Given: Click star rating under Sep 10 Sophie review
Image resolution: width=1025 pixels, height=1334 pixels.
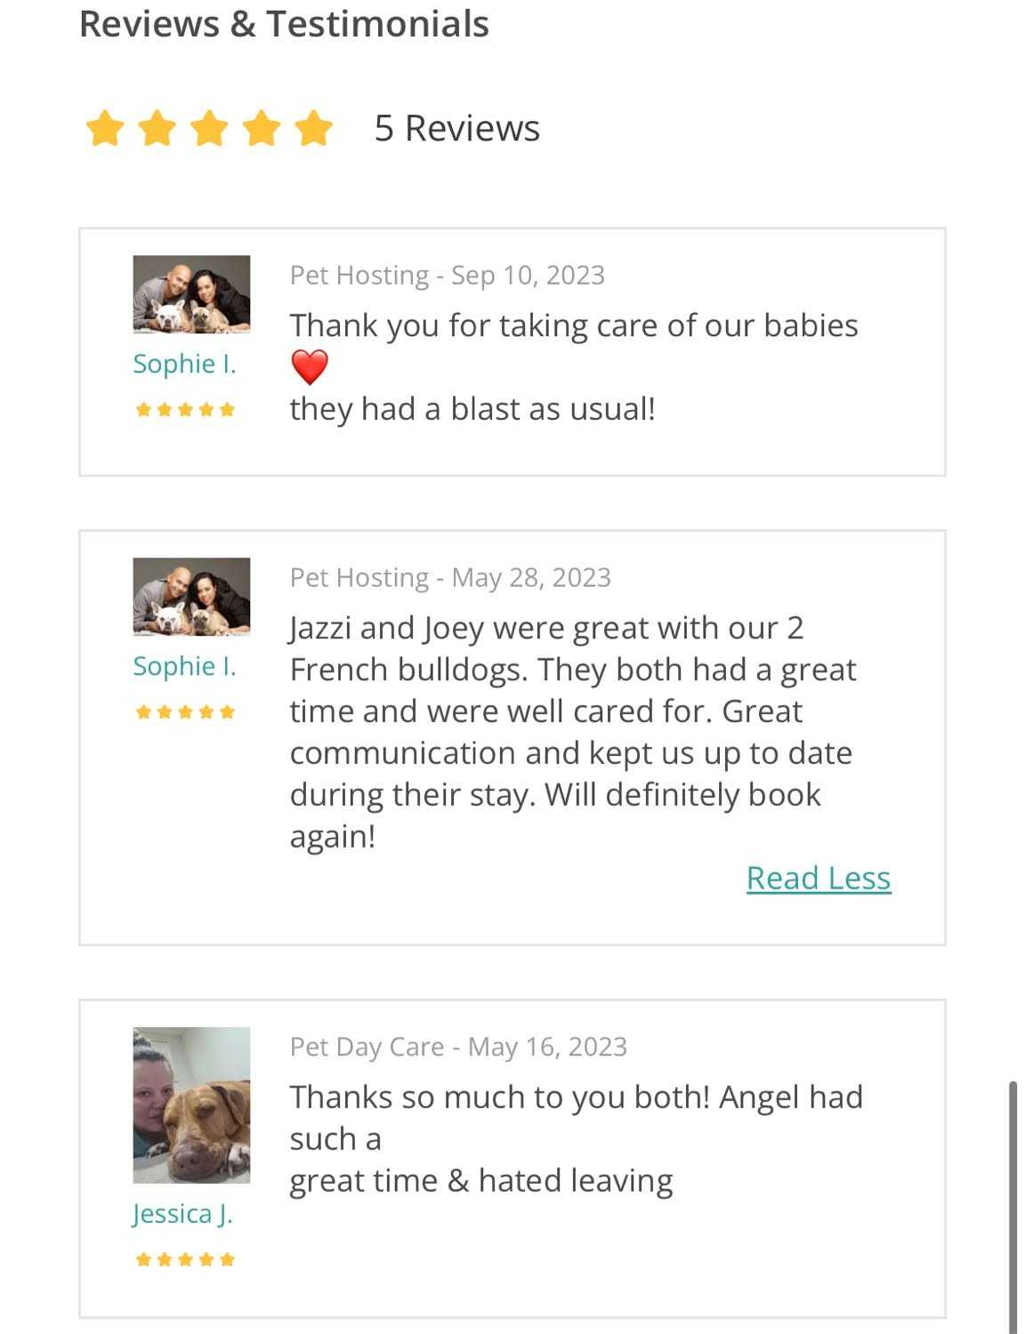Looking at the screenshot, I should pyautogui.click(x=185, y=410).
